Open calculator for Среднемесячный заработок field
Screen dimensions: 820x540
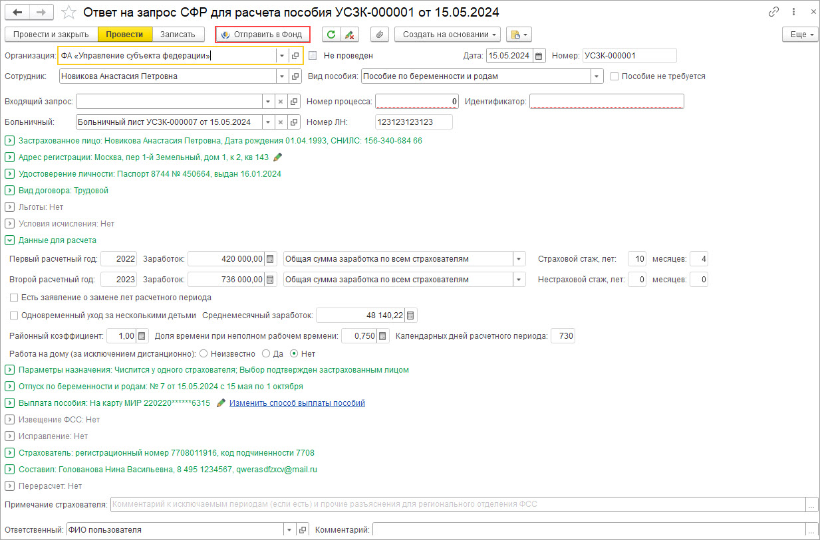click(411, 315)
